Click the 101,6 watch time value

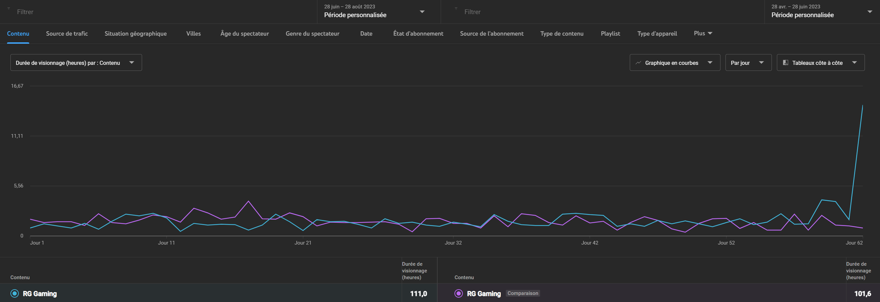click(863, 294)
